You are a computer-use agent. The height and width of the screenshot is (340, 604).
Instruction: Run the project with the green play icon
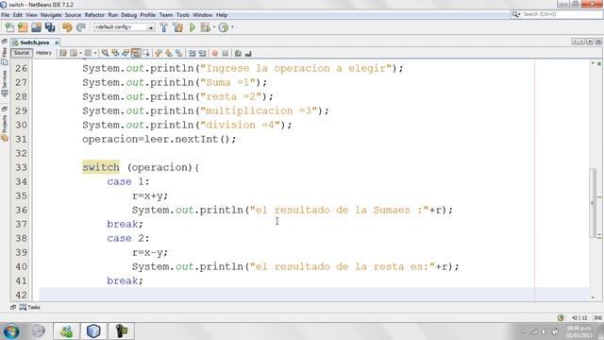click(x=193, y=27)
